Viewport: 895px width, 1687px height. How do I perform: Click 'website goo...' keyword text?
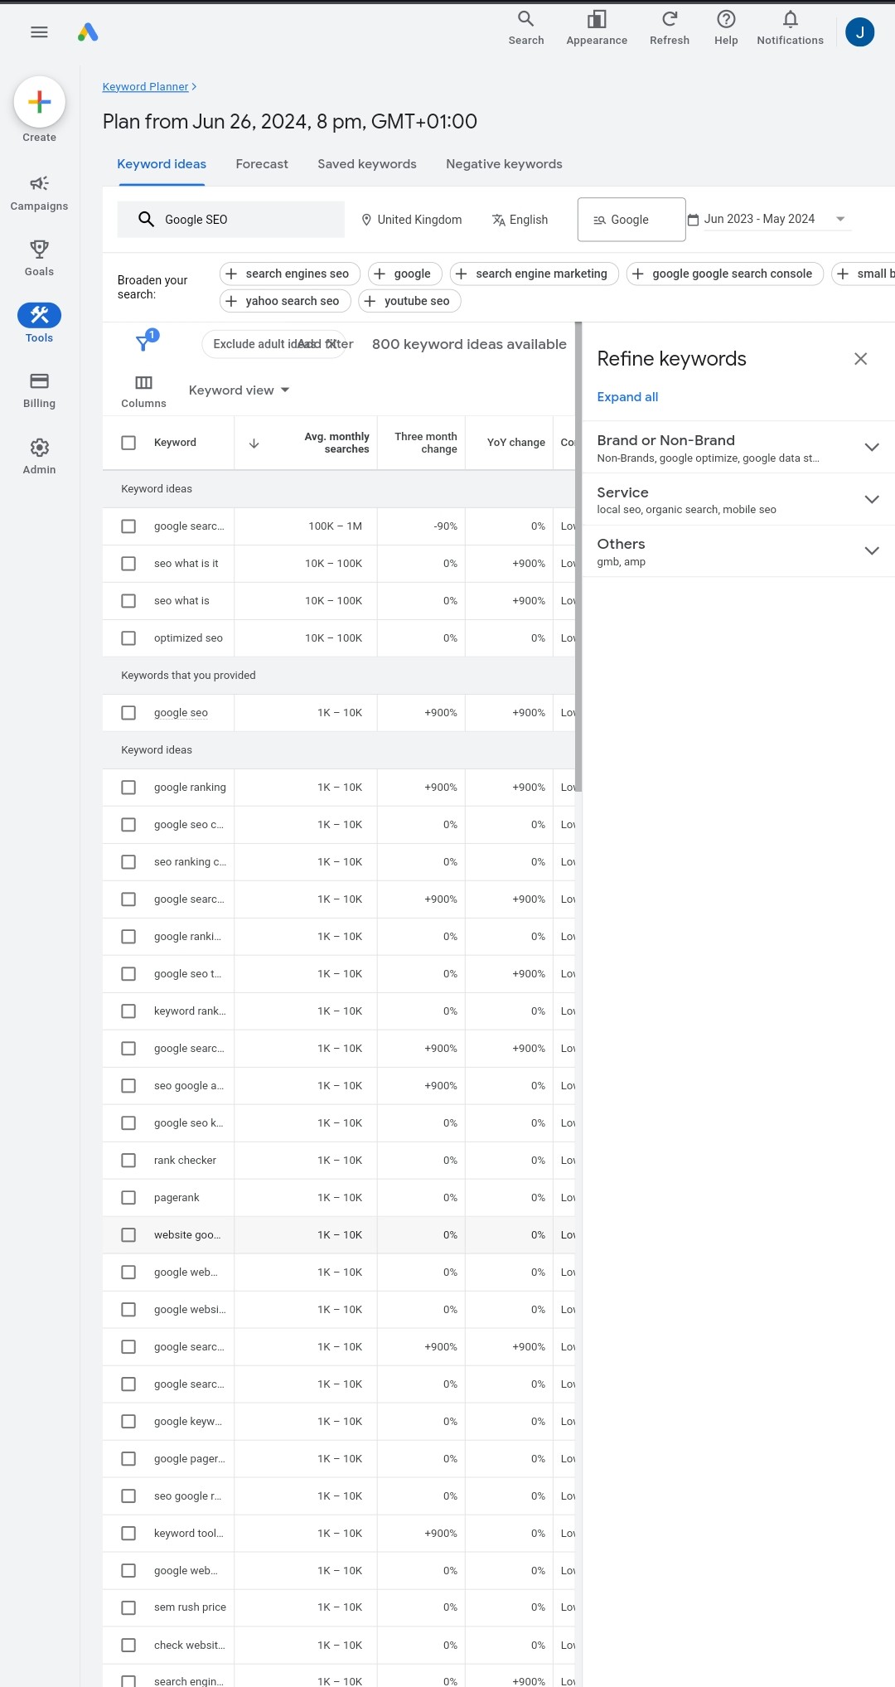187,1235
